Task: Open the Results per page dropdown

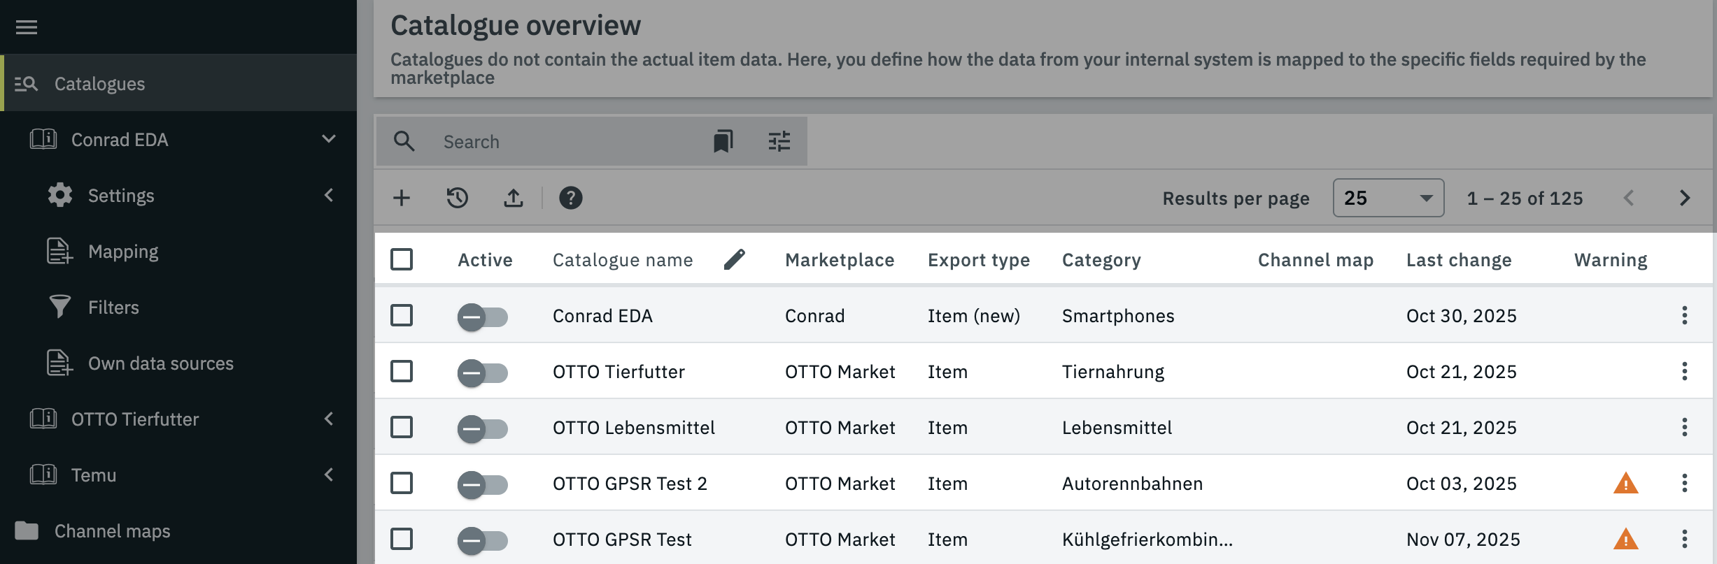Action: (1388, 198)
